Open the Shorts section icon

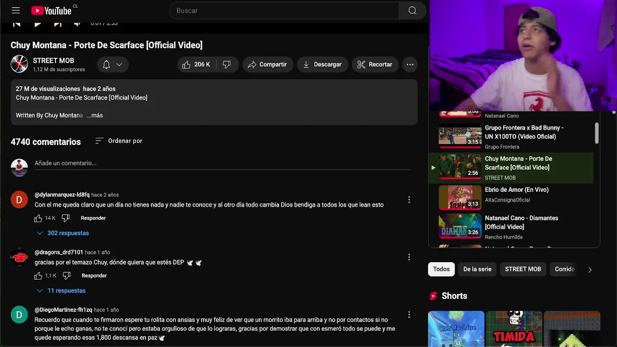(433, 296)
